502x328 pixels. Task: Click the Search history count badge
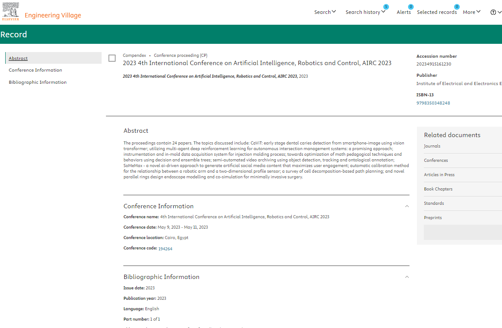[x=386, y=7]
